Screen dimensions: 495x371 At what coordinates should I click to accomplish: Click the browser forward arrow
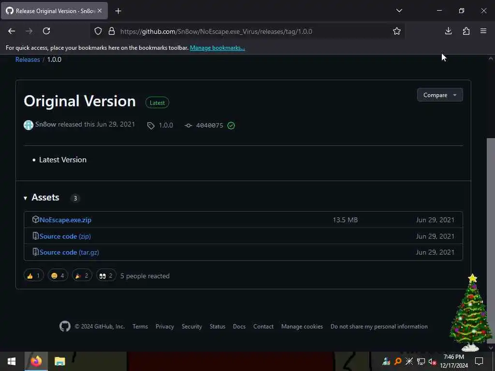pyautogui.click(x=29, y=31)
